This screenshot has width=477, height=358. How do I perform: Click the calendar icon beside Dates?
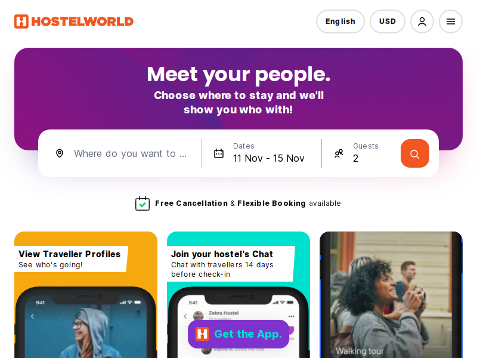219,153
